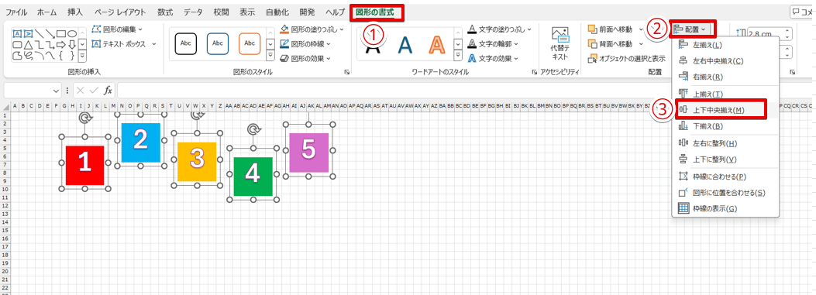Open 代替テキスト alt text pane
816x295 pixels.
point(560,43)
